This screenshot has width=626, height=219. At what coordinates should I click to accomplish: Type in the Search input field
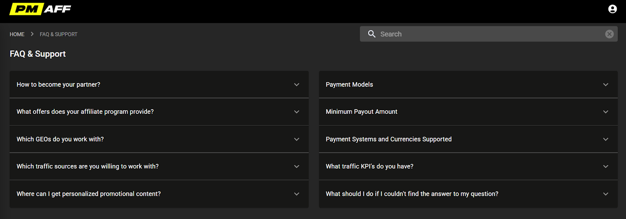(489, 34)
